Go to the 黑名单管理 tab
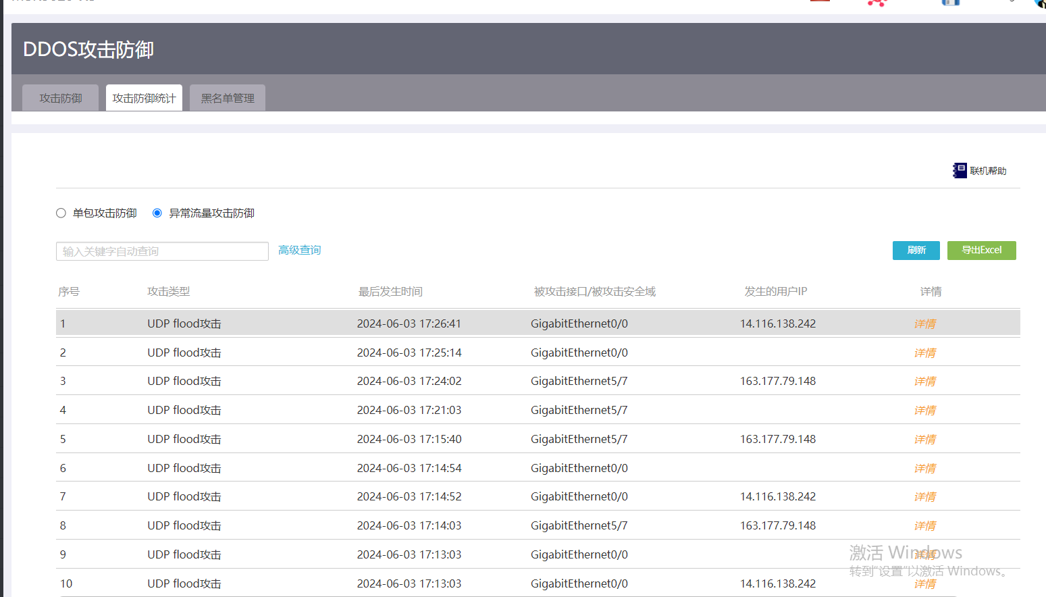 click(228, 99)
